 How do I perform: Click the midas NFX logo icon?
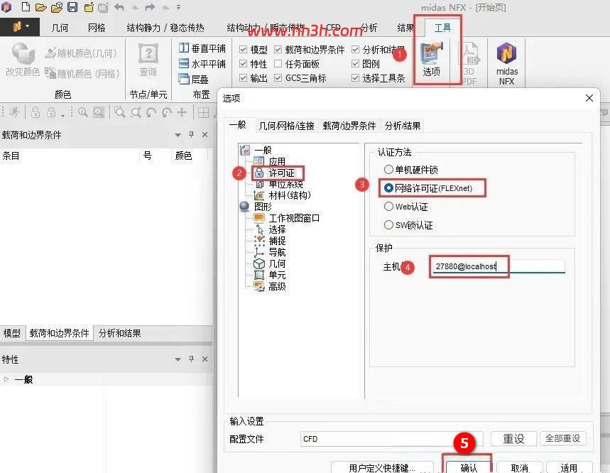pyautogui.click(x=506, y=53)
